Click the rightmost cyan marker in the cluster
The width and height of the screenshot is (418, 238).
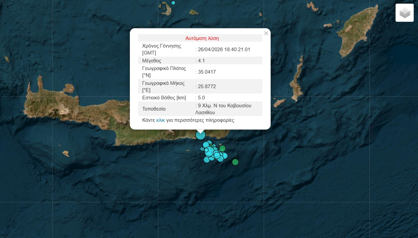pyautogui.click(x=225, y=156)
